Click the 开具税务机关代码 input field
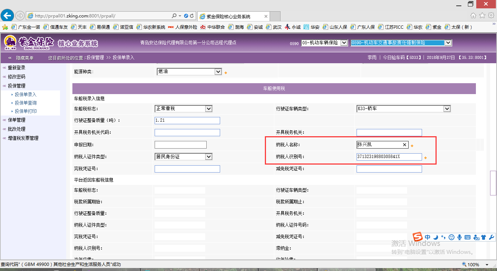The width and height of the screenshot is (497, 271). (187, 133)
